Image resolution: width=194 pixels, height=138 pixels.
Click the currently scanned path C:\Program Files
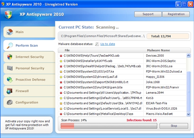pos(103,36)
